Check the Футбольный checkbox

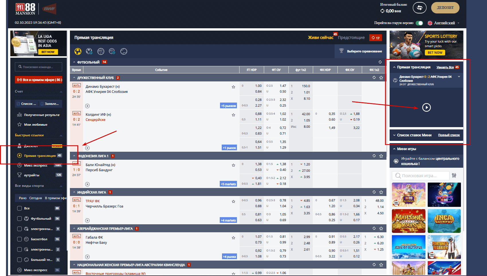pos(19,219)
